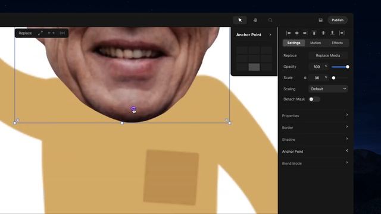381x214 pixels.
Task: Align selection to horizontal center
Action: click(296, 33)
